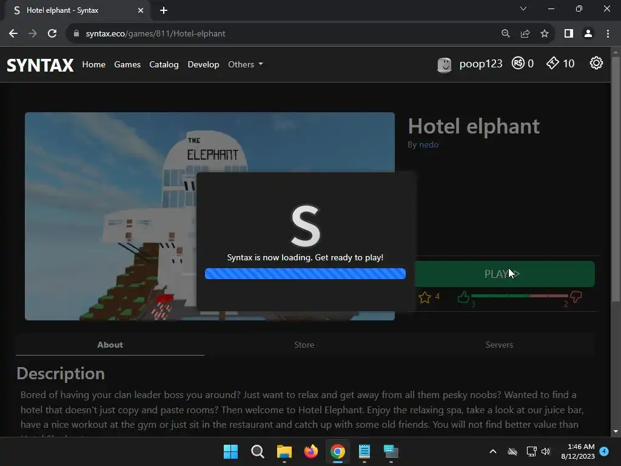This screenshot has width=621, height=466.
Task: Open the Notepad taskbar icon
Action: click(x=364, y=451)
